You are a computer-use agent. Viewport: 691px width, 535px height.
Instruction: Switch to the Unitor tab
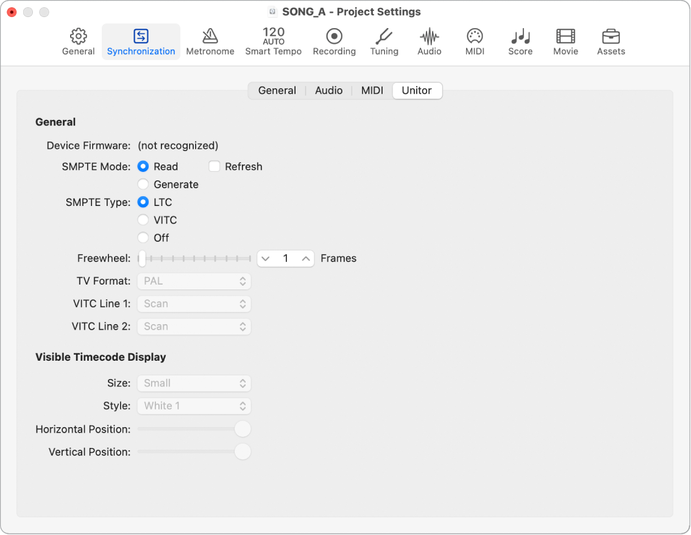pos(417,90)
